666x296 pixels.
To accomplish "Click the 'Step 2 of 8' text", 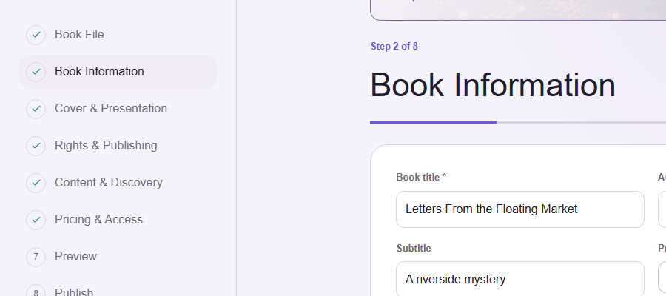I will pos(394,47).
